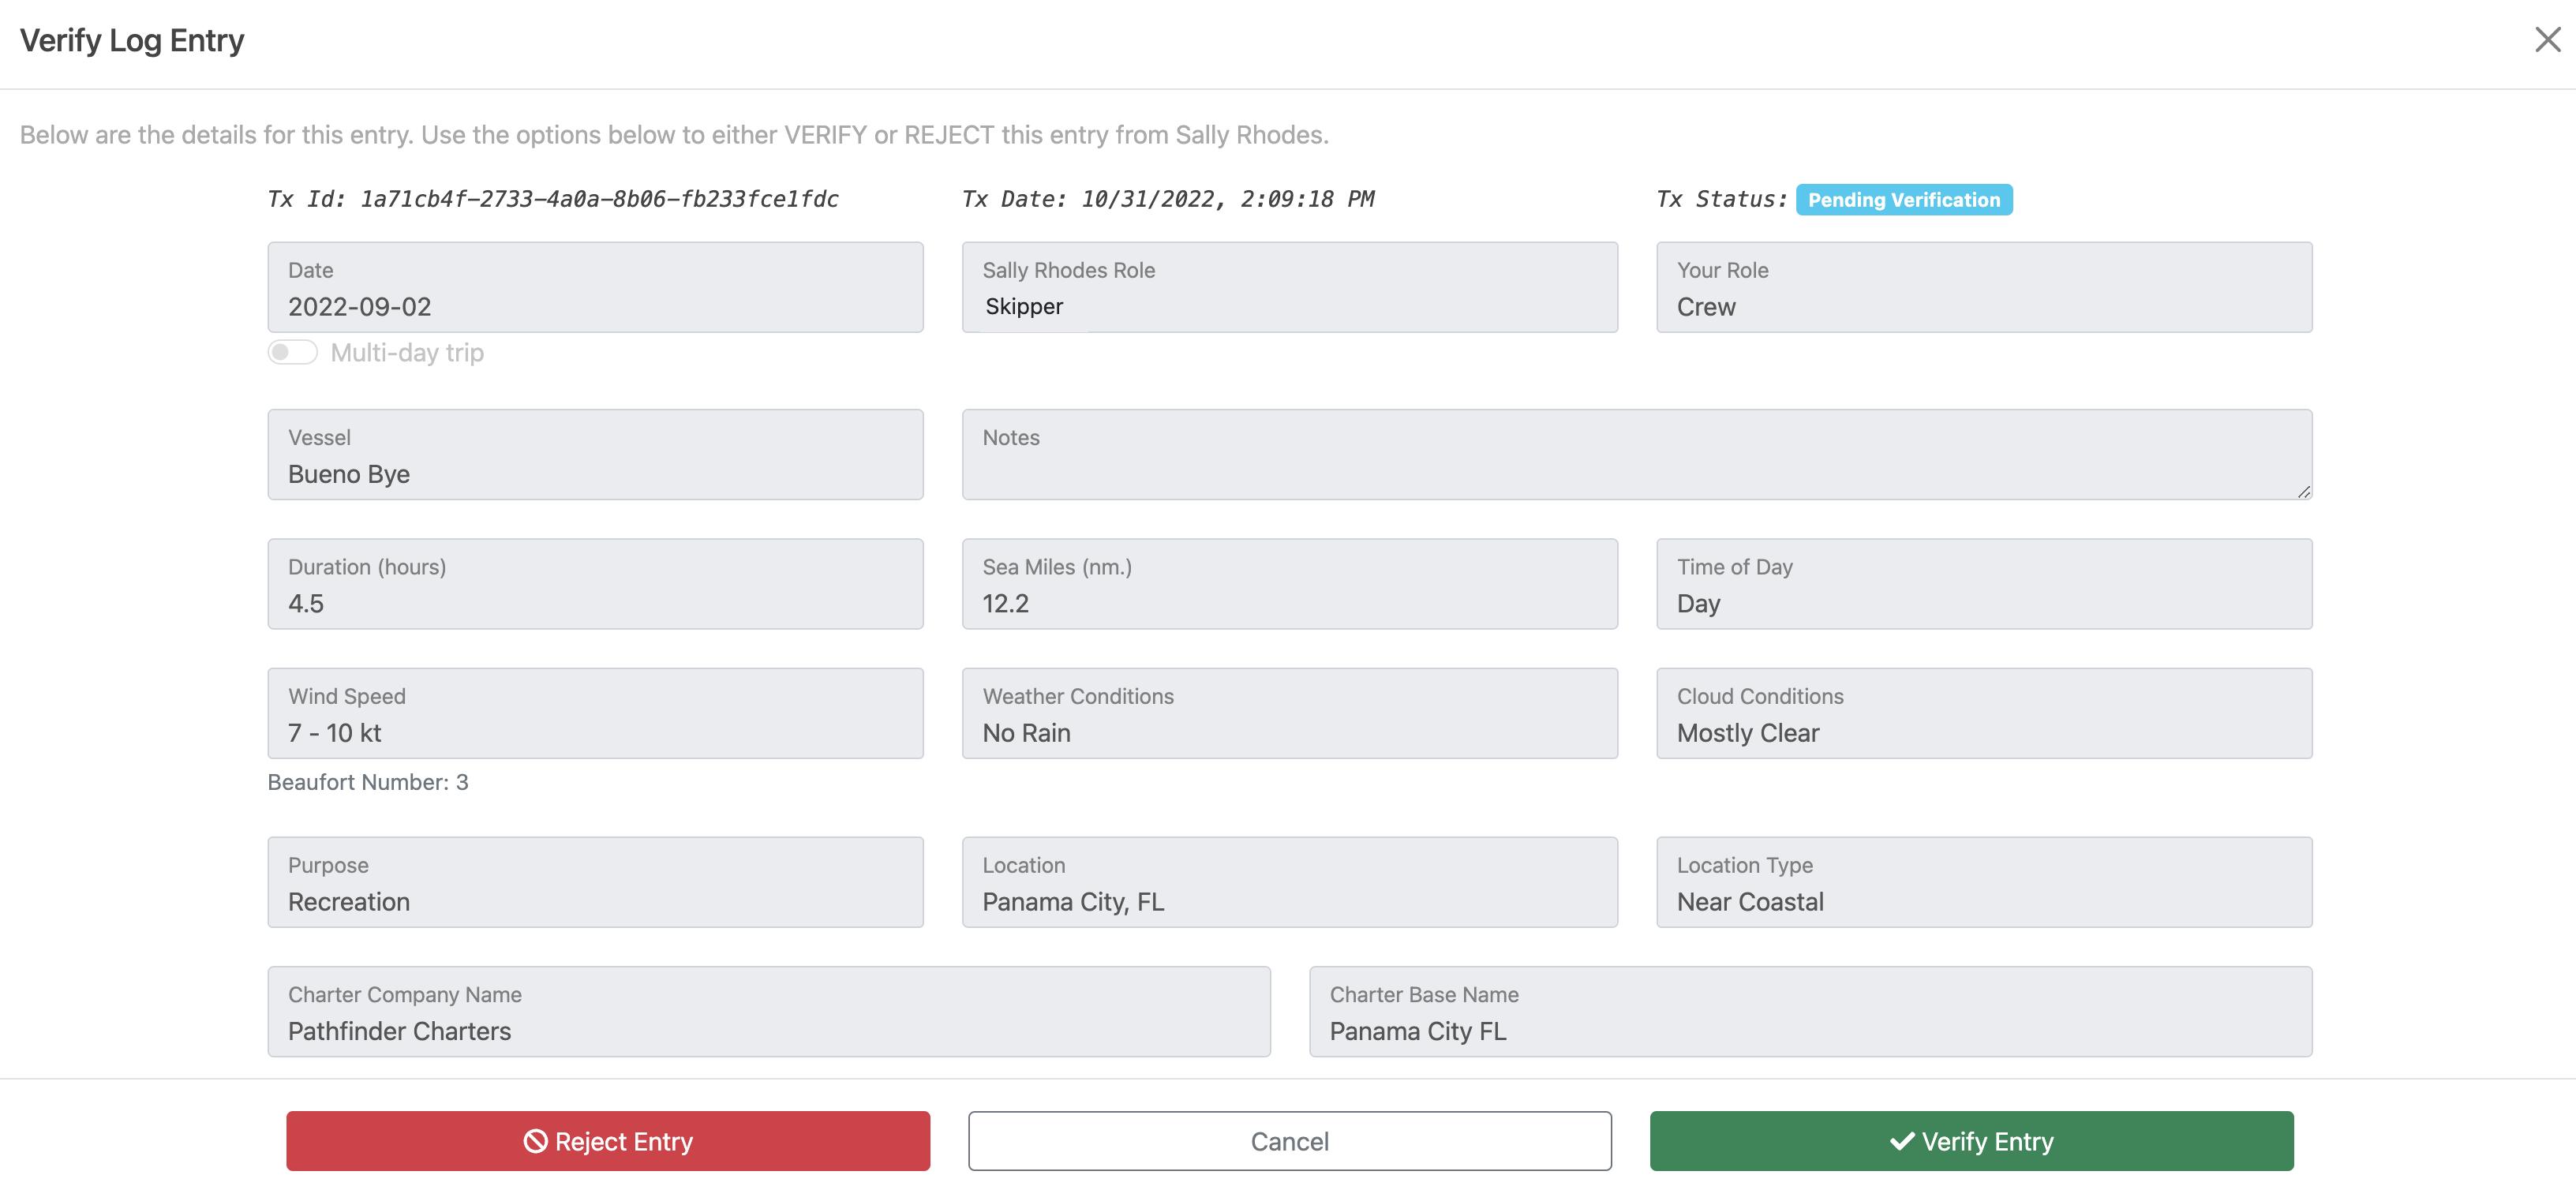Click the Charter Company Name field

click(x=769, y=1011)
